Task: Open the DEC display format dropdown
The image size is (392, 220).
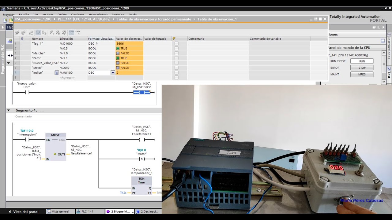Action: [113, 73]
